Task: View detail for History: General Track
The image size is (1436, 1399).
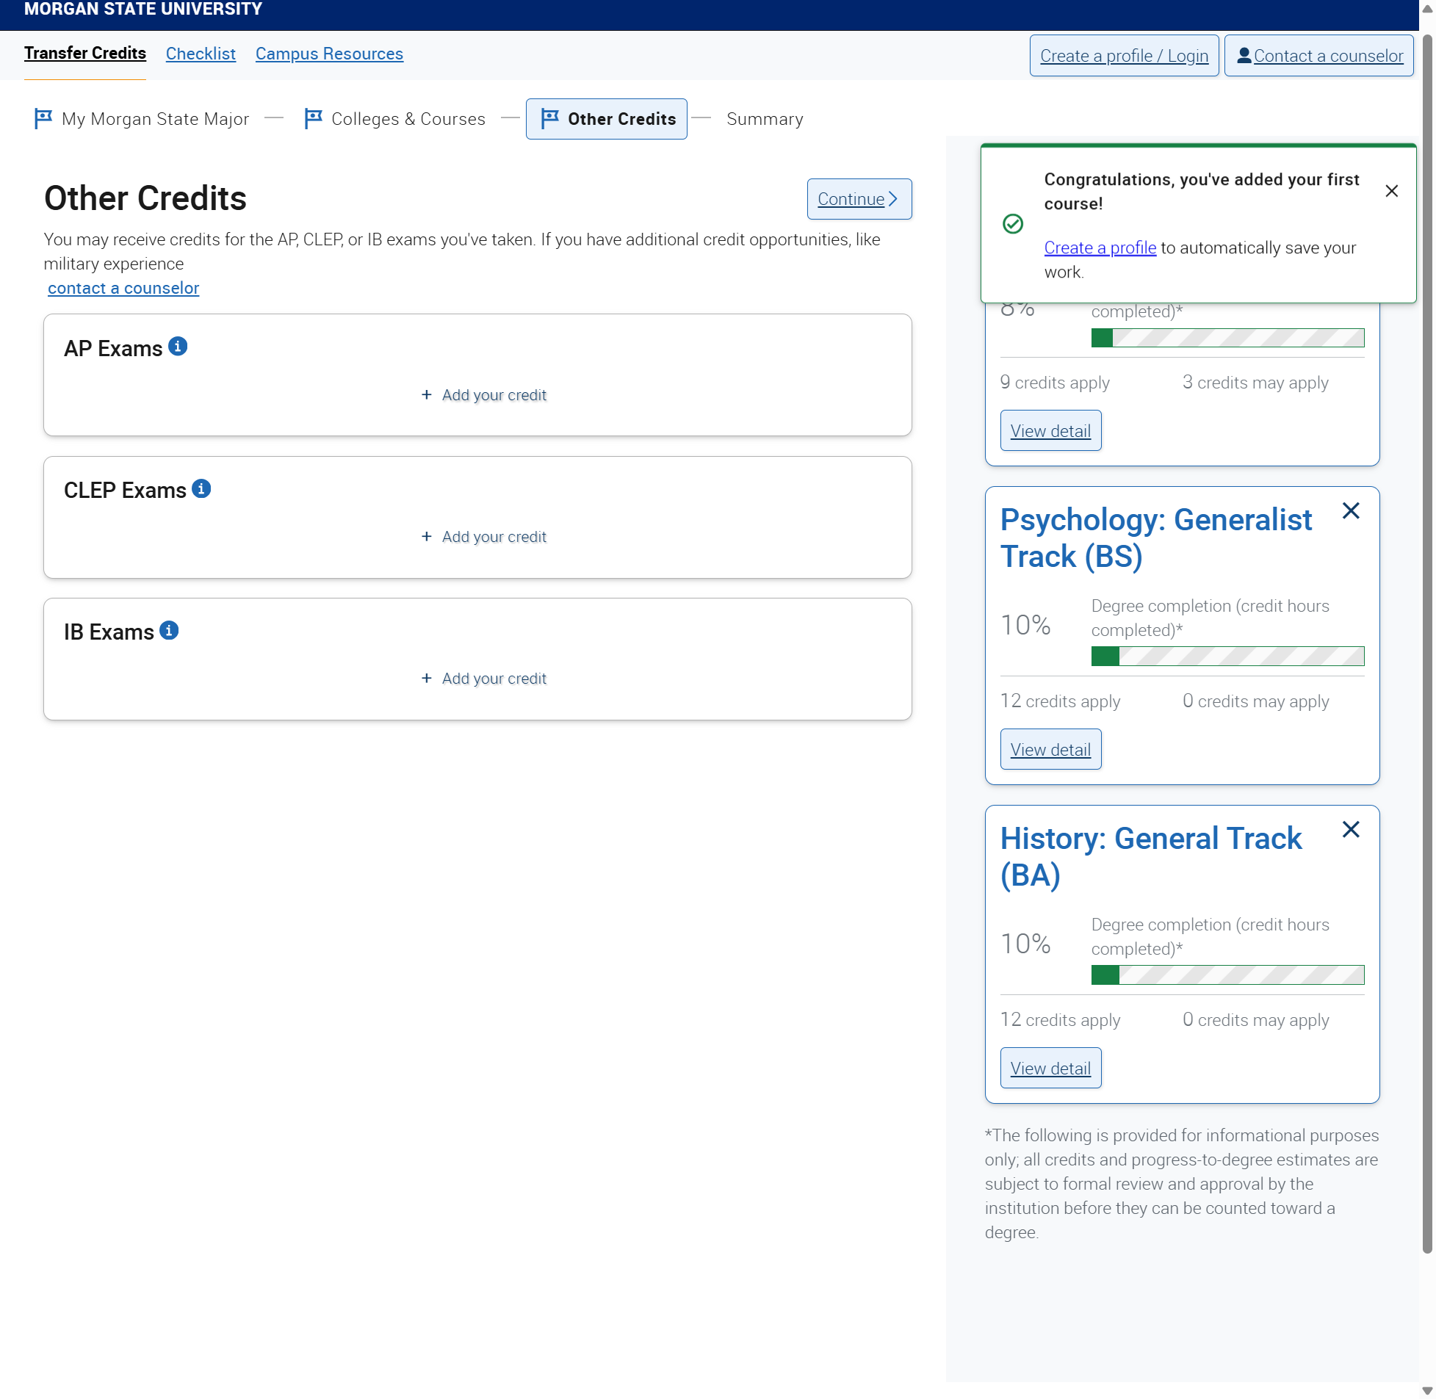Action: pos(1050,1069)
